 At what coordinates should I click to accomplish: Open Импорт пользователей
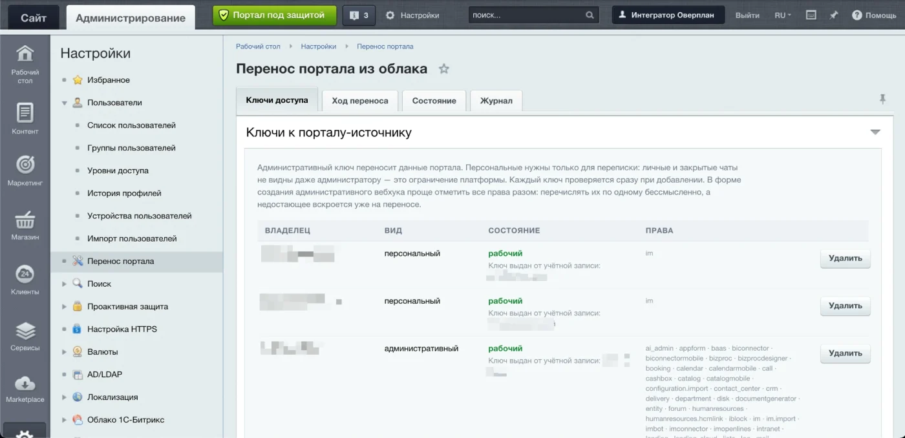132,238
